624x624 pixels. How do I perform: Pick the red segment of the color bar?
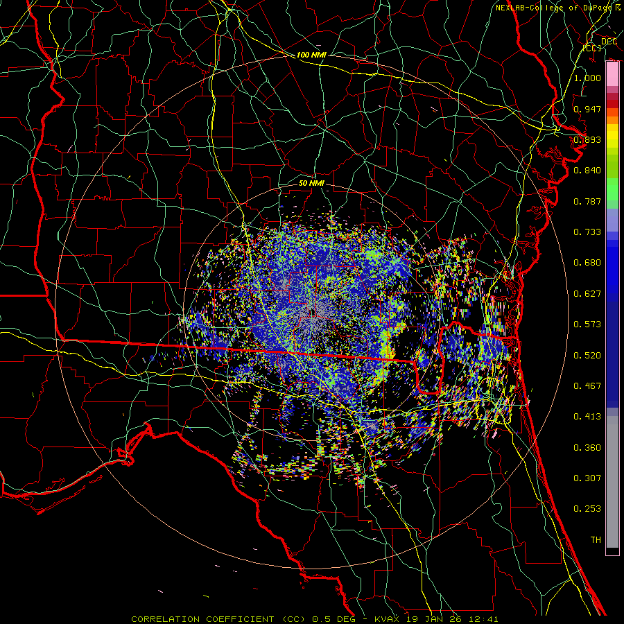(612, 104)
